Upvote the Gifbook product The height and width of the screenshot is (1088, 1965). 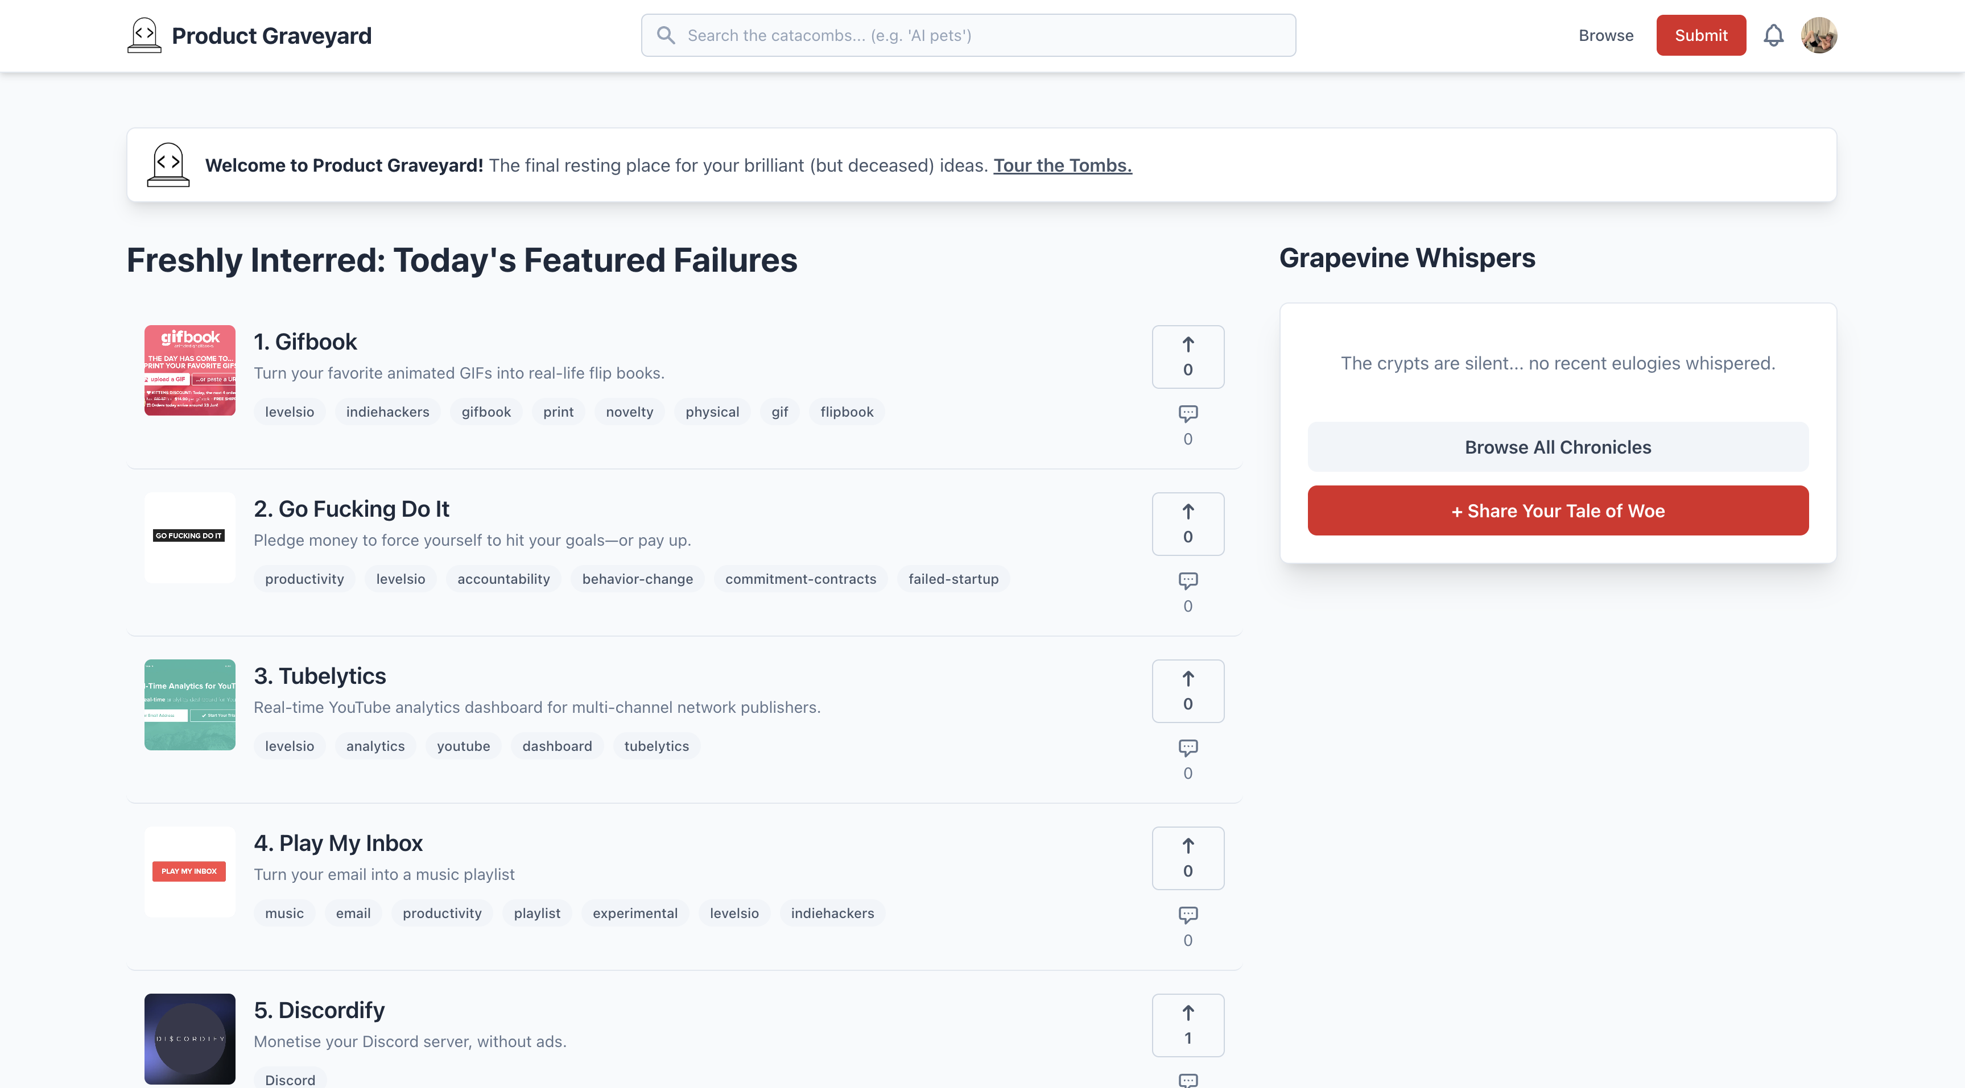(x=1188, y=356)
